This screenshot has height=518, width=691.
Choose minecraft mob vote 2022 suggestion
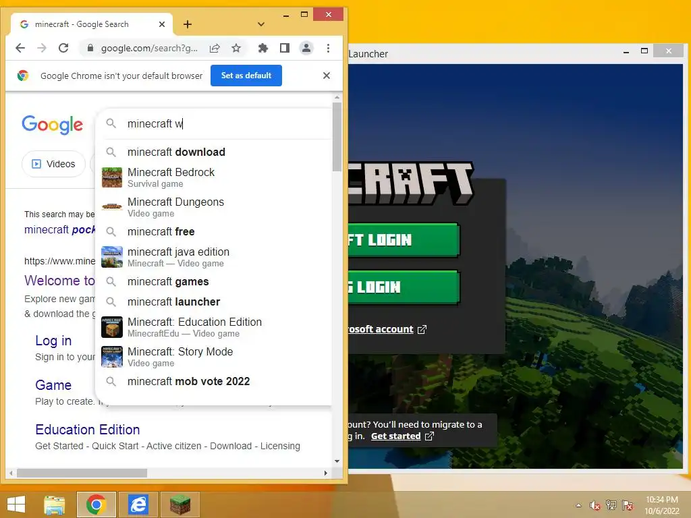[214, 382]
